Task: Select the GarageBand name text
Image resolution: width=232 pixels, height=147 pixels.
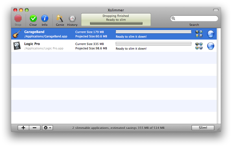Action: pyautogui.click(x=34, y=32)
